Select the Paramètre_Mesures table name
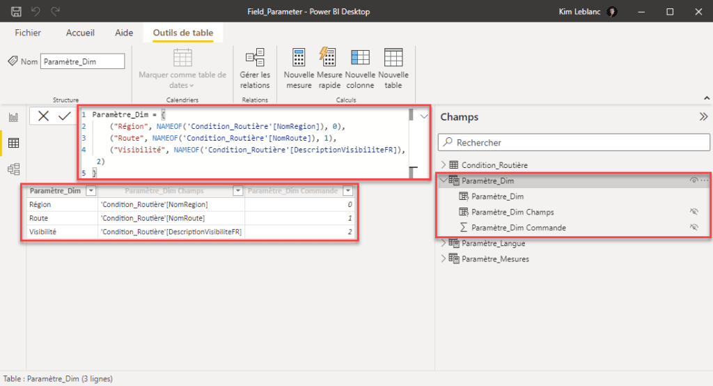The width and height of the screenshot is (713, 386). 495,259
